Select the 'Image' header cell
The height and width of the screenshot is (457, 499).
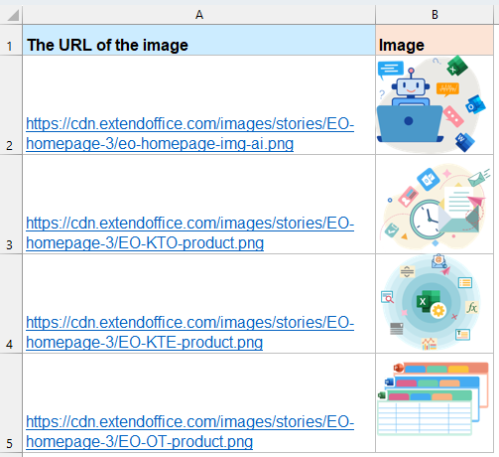tap(435, 40)
